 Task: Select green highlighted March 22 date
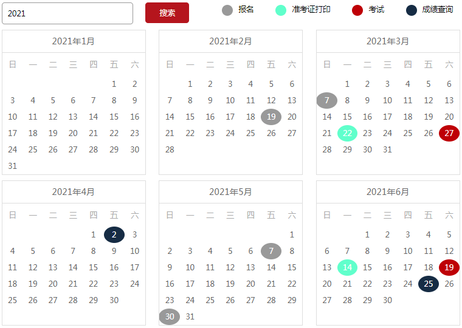point(348,134)
